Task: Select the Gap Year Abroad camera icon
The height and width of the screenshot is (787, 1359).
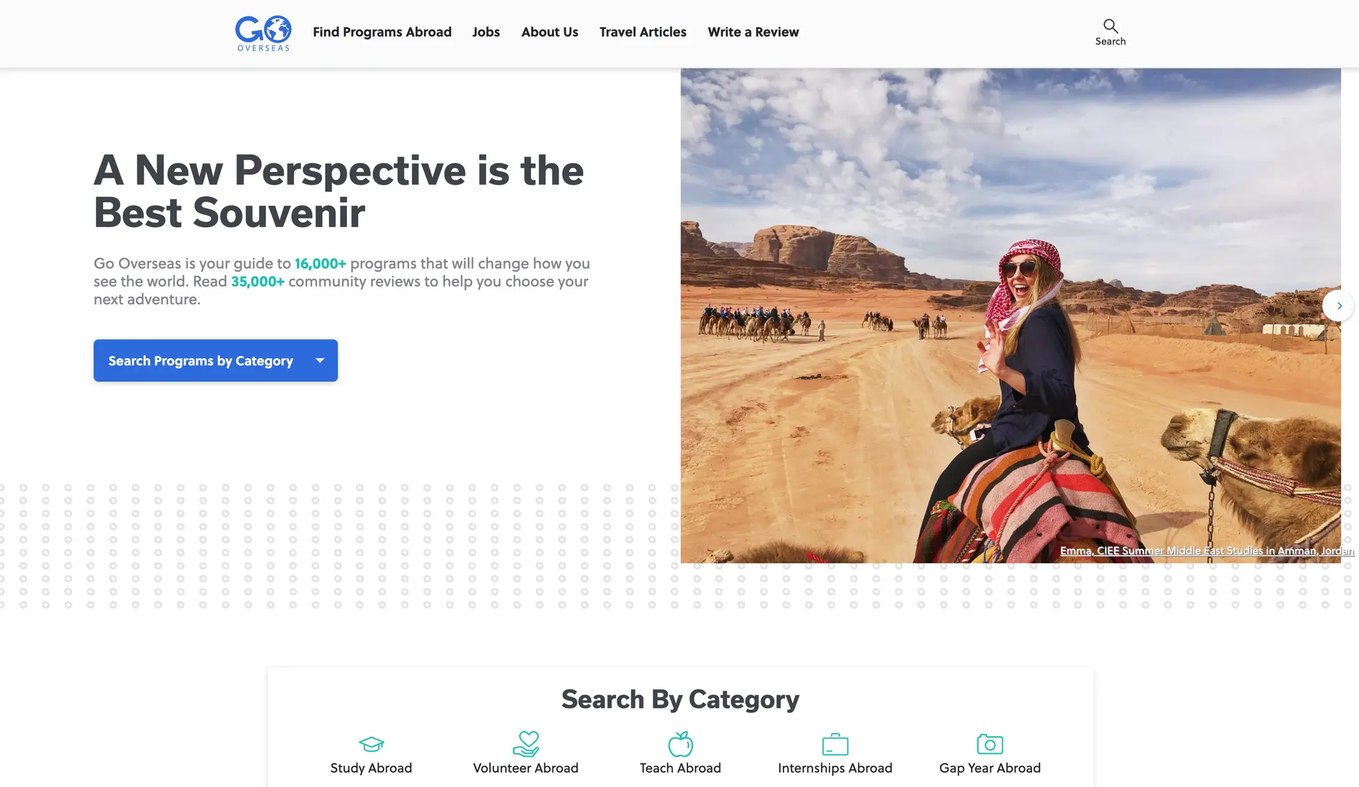Action: pyautogui.click(x=990, y=744)
